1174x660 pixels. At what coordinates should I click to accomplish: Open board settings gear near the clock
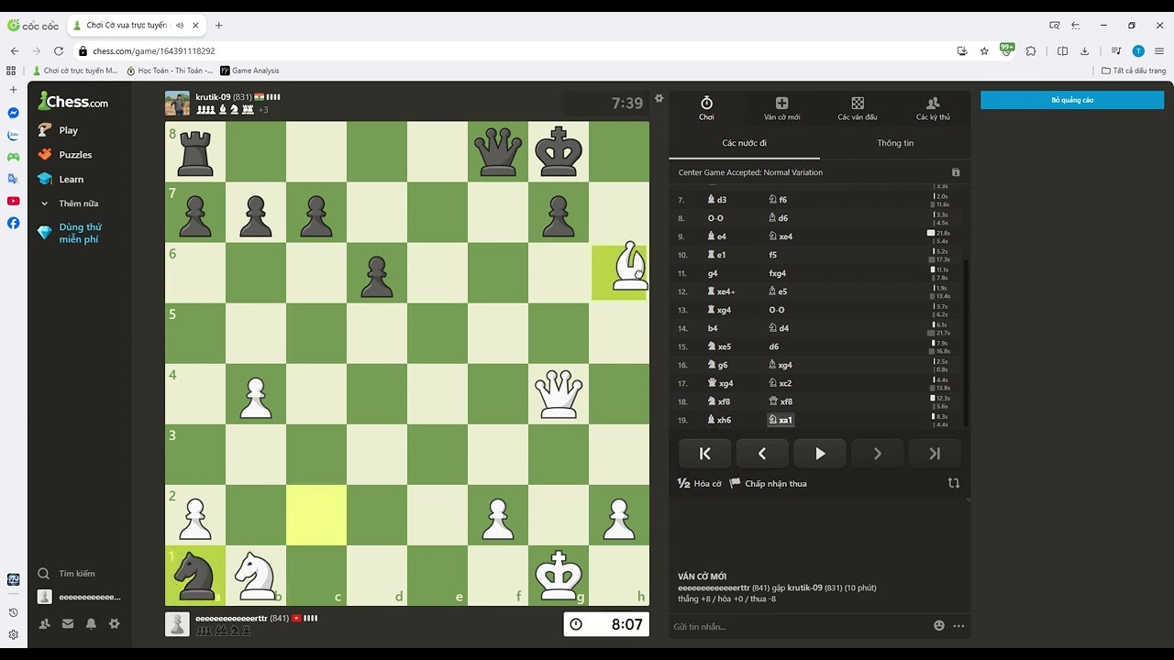click(659, 98)
